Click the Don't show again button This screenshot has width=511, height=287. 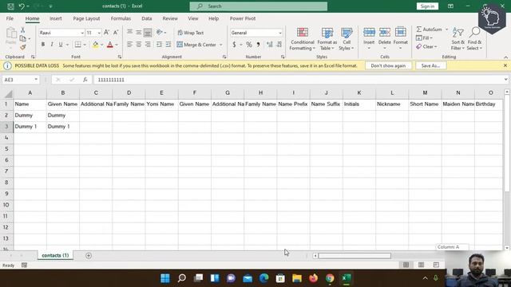point(388,65)
